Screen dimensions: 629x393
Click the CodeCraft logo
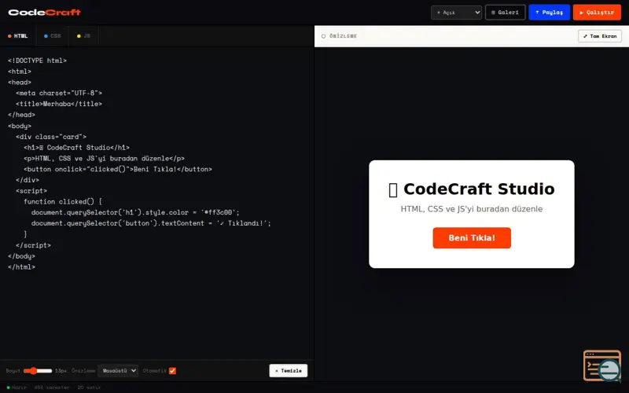tap(45, 13)
